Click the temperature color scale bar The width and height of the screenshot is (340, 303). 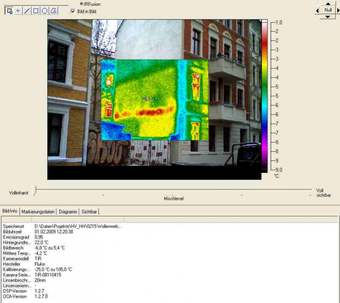click(264, 96)
